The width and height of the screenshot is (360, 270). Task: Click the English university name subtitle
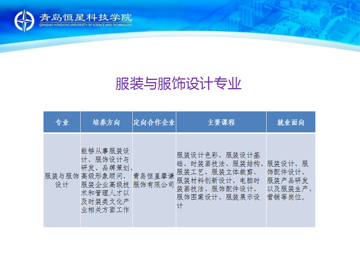85,25
